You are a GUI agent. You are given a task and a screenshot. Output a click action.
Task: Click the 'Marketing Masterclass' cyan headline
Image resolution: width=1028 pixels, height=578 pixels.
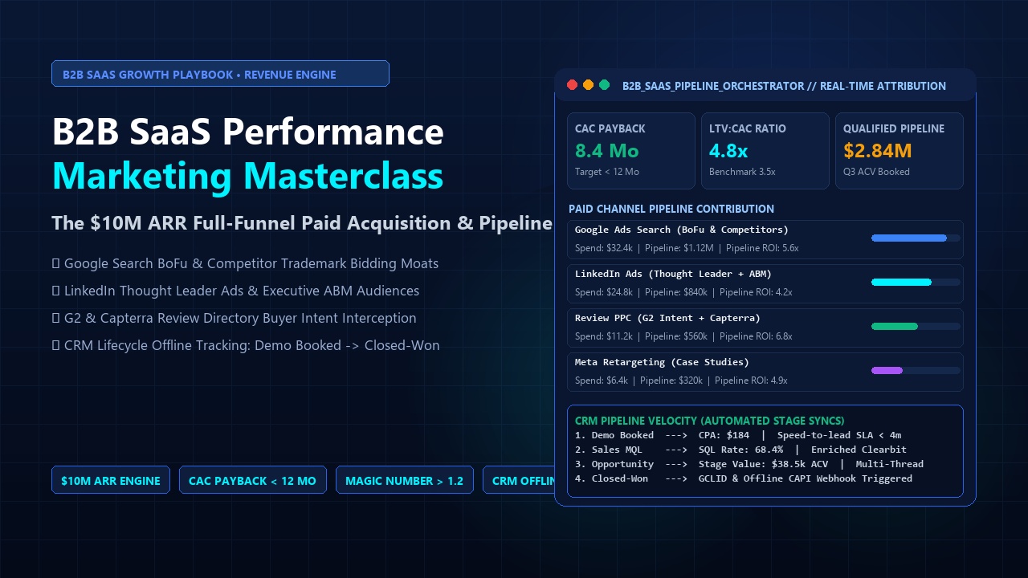pyautogui.click(x=247, y=176)
